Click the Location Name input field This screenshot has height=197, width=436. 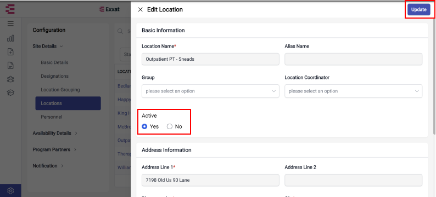[x=210, y=59]
